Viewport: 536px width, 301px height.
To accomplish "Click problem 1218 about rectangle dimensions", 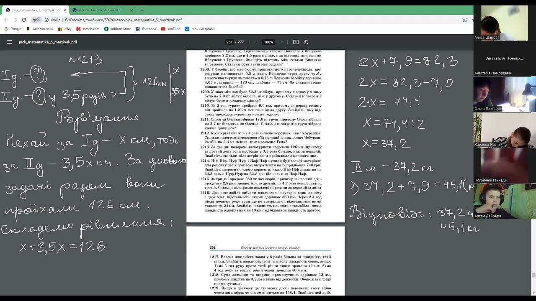I will click(271, 279).
